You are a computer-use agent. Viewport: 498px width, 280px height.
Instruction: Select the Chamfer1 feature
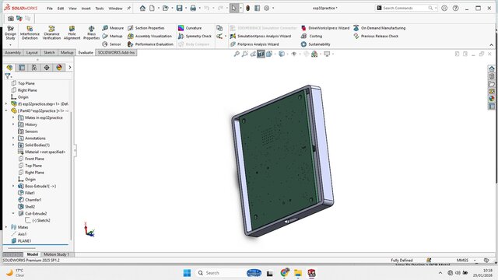[x=30, y=200]
